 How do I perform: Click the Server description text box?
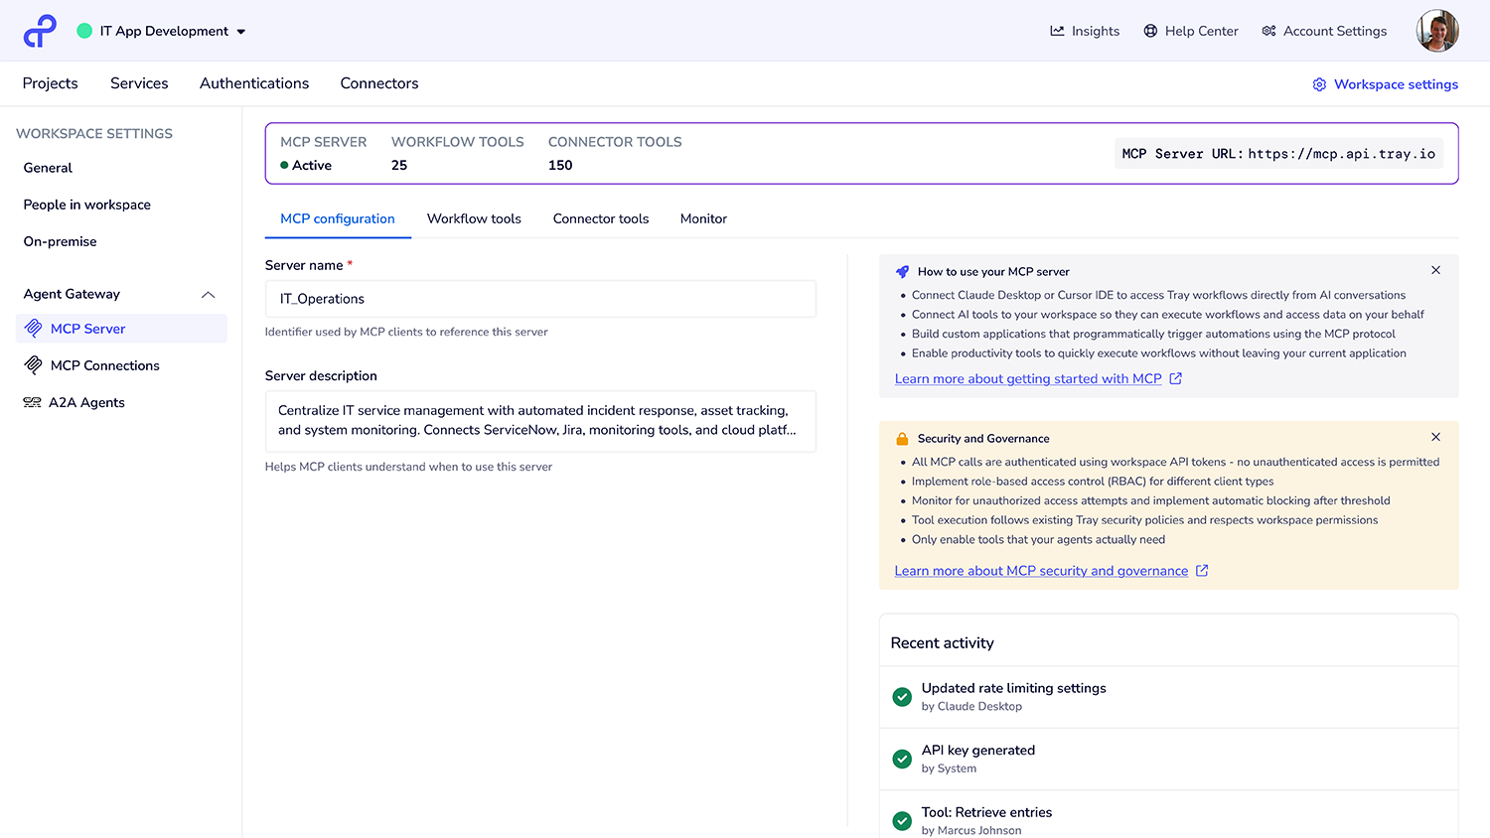(540, 421)
